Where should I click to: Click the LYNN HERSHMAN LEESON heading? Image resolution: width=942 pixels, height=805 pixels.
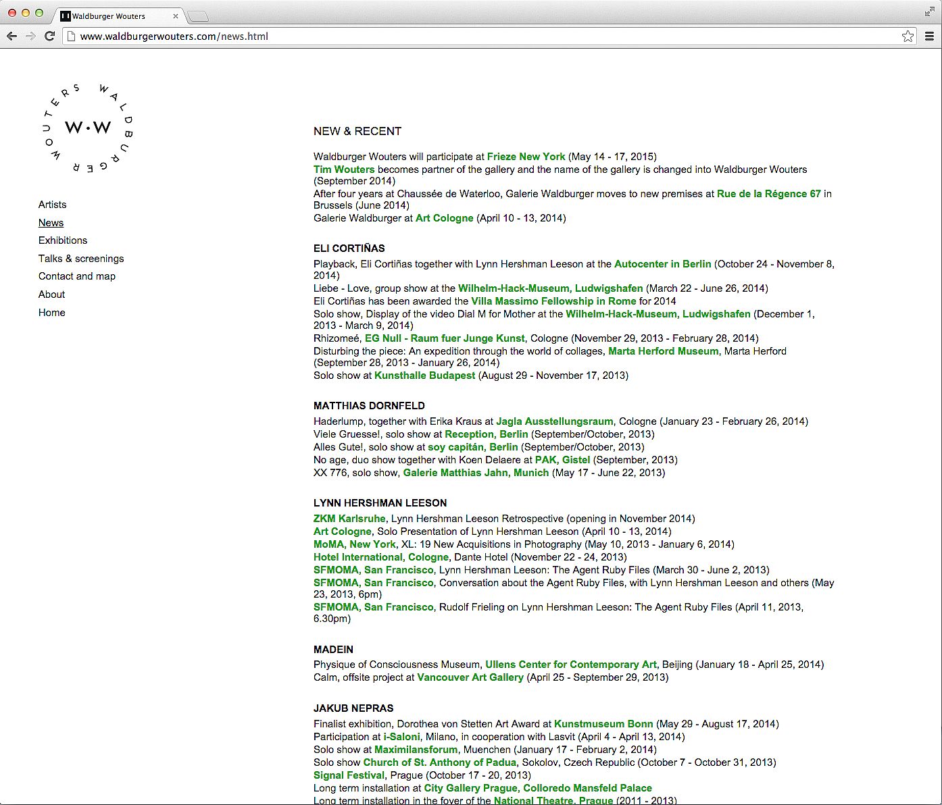click(x=380, y=503)
